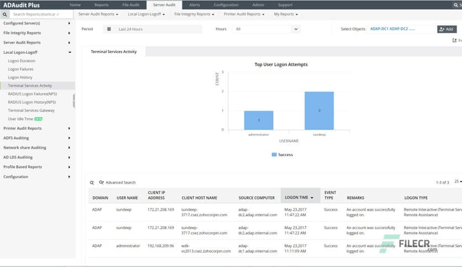Screen dimensions: 462x267
Task: Open Logon Failures report
Action: click(x=20, y=69)
